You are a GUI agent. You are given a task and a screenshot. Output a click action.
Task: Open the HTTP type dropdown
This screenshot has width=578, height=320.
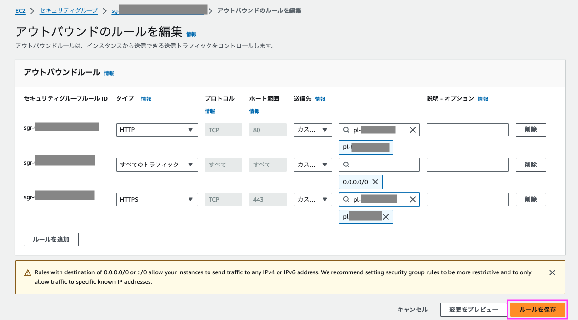click(157, 130)
